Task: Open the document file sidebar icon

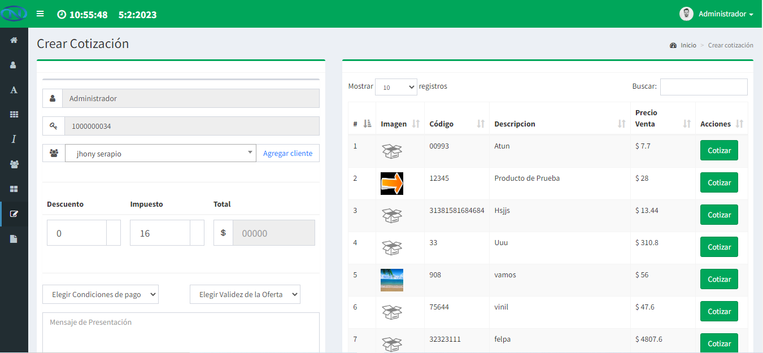Action: [x=14, y=238]
